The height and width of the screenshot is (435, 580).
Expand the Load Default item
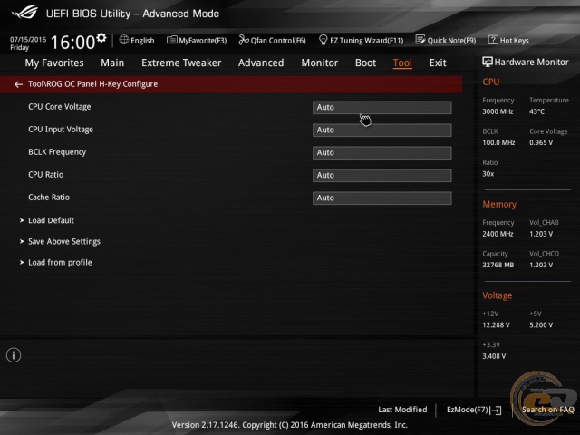[x=51, y=220]
